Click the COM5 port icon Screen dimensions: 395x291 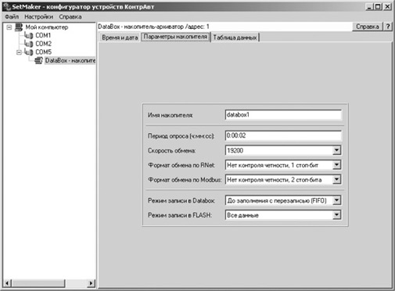pos(29,52)
